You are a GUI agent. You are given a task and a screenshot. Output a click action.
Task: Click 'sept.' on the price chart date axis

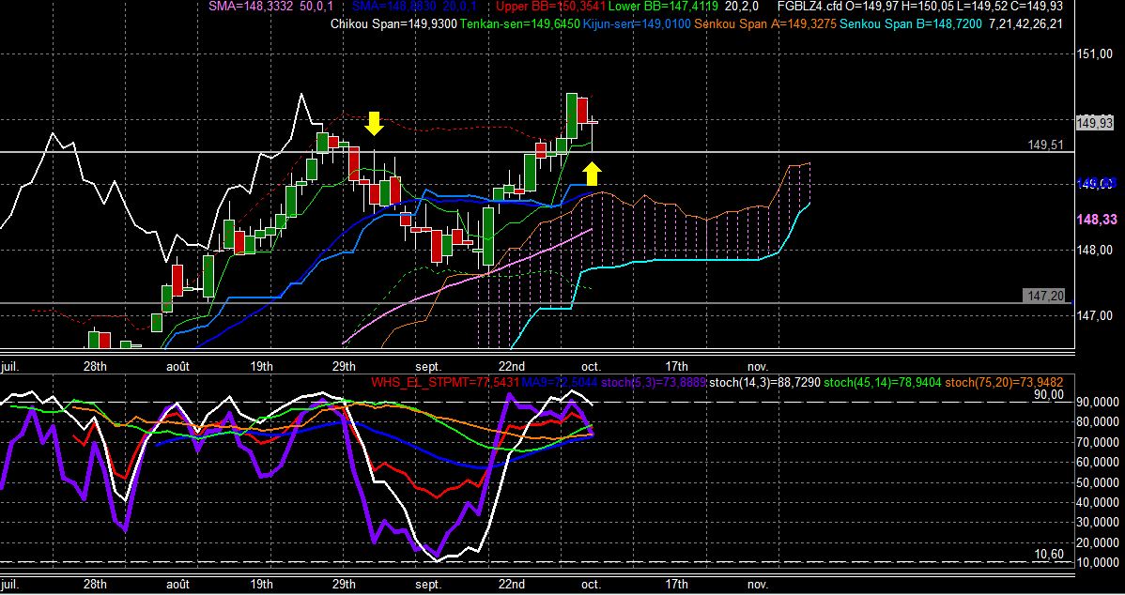pyautogui.click(x=428, y=366)
